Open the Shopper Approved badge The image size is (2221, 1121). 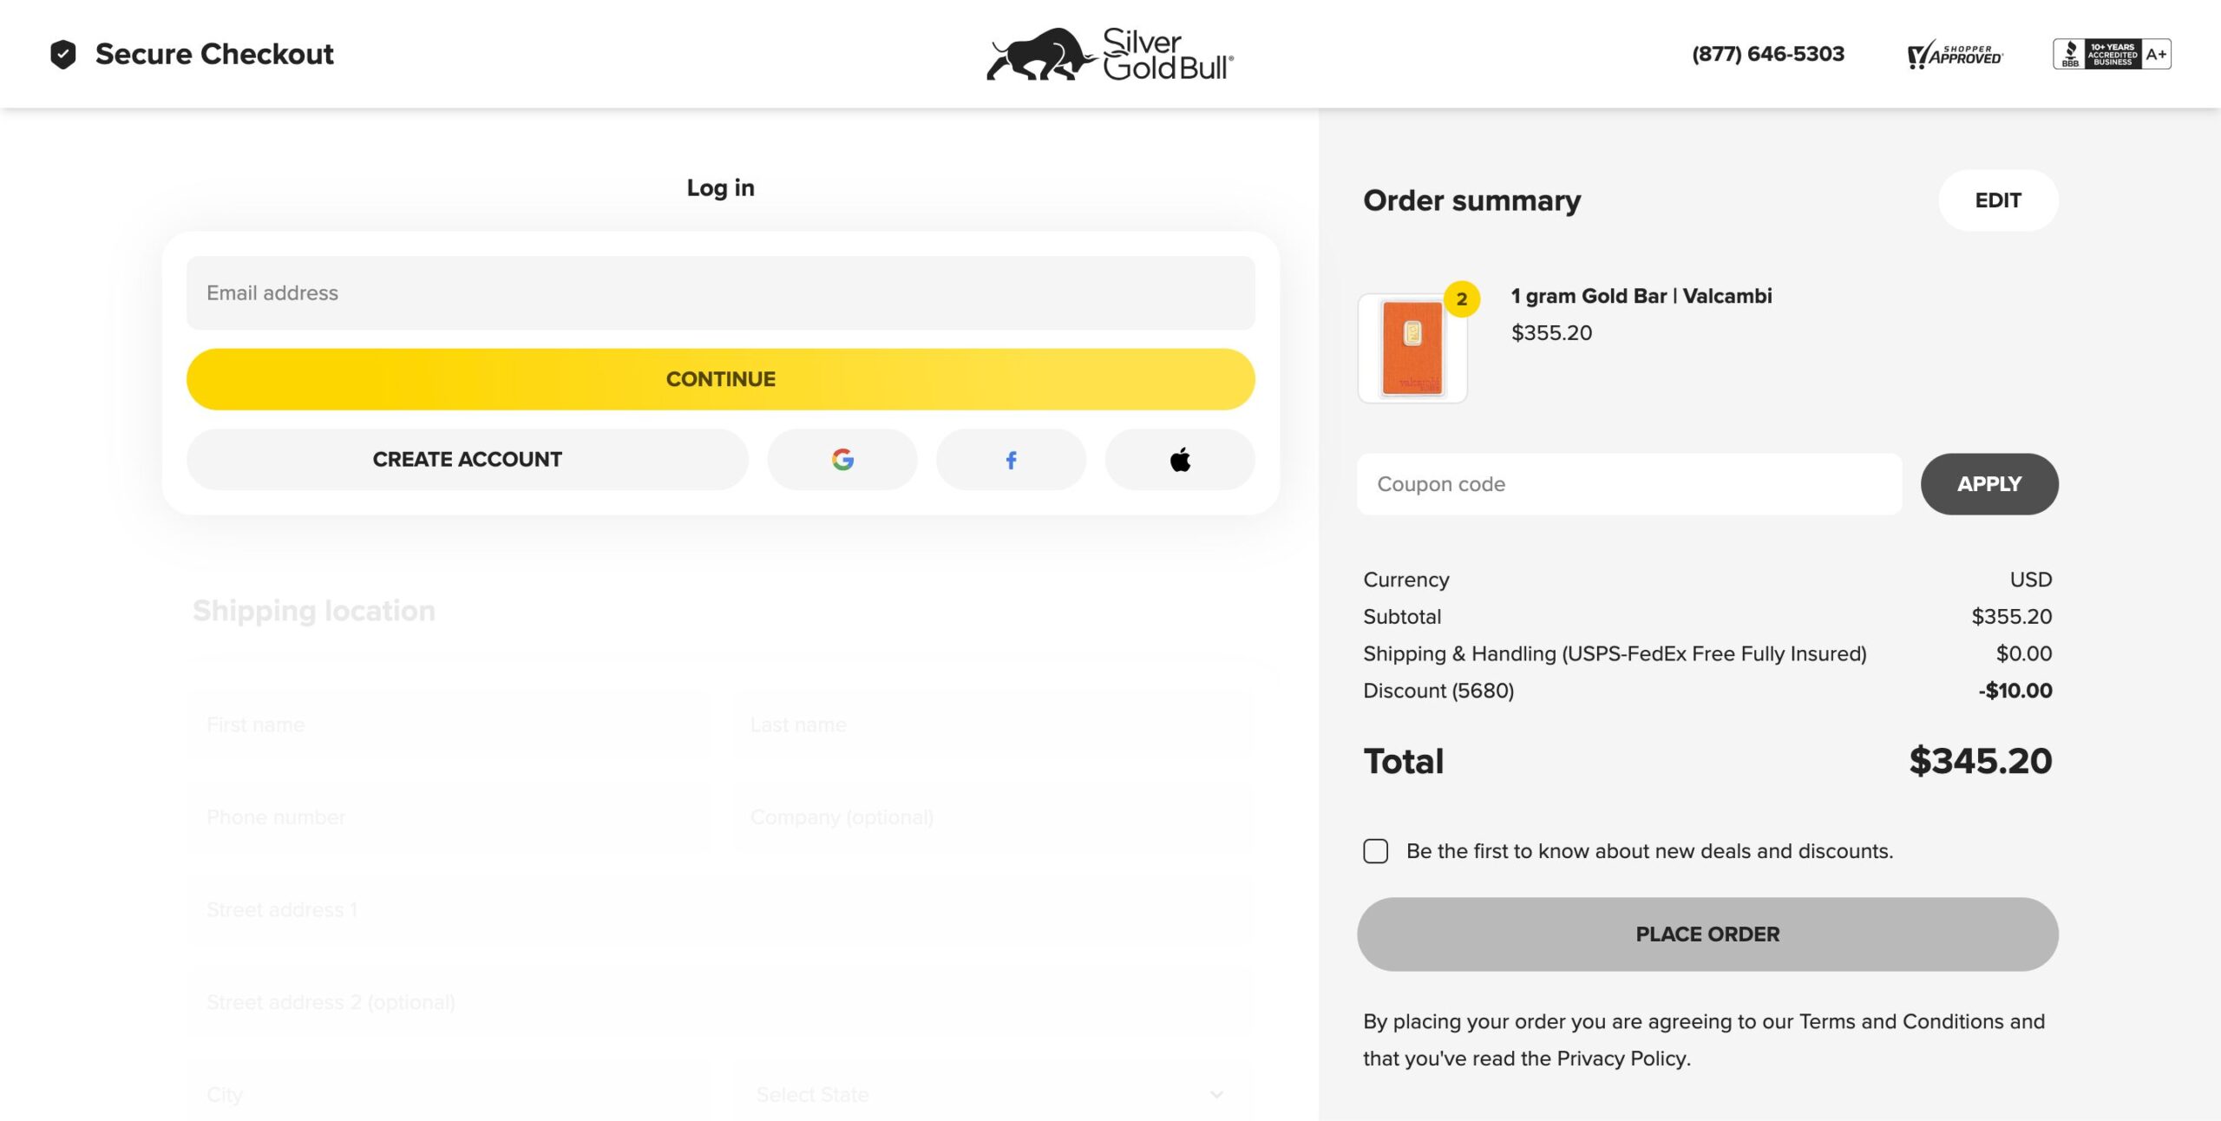[x=1955, y=55]
